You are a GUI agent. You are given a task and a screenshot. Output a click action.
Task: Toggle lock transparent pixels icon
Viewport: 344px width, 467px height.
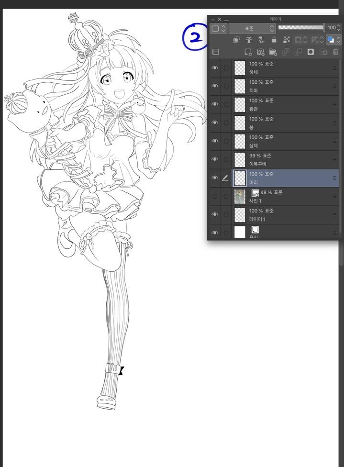(x=287, y=40)
